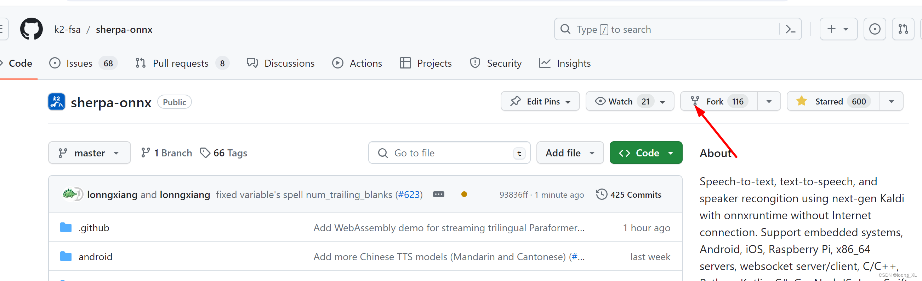Click the k2-fsa organization link

pos(67,29)
